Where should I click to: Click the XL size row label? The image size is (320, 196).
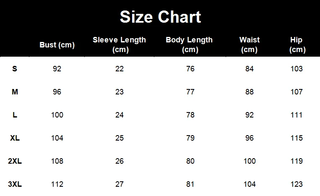click(15, 138)
